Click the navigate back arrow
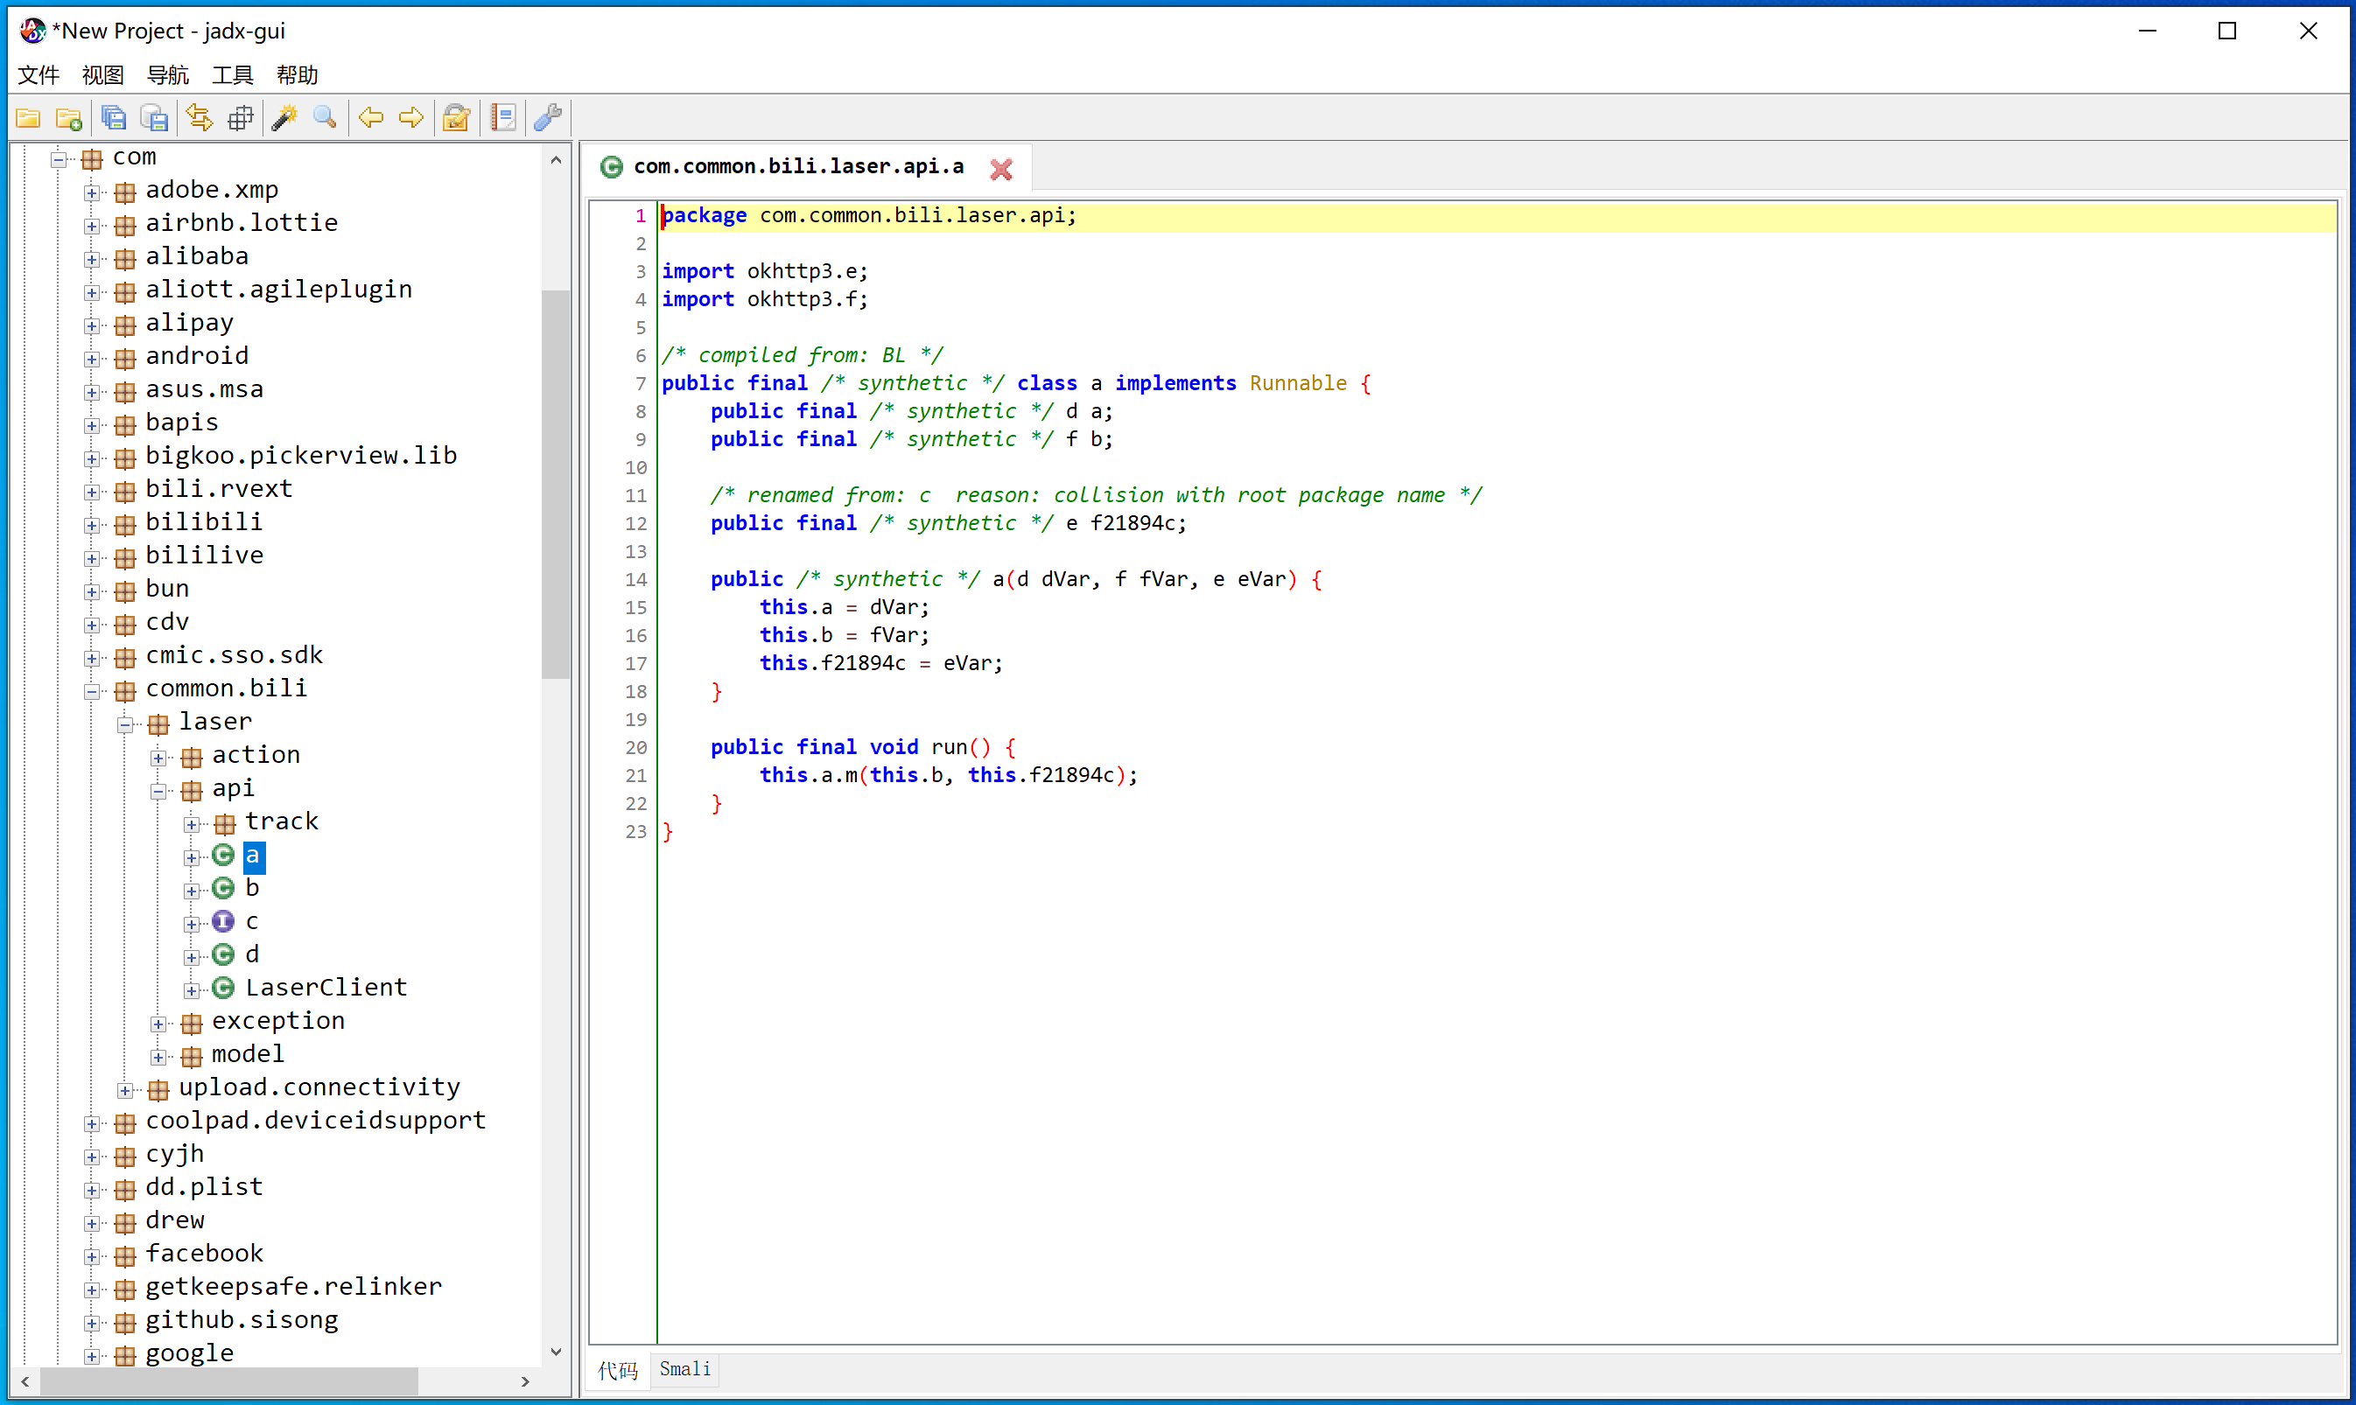The height and width of the screenshot is (1405, 2356). click(370, 118)
